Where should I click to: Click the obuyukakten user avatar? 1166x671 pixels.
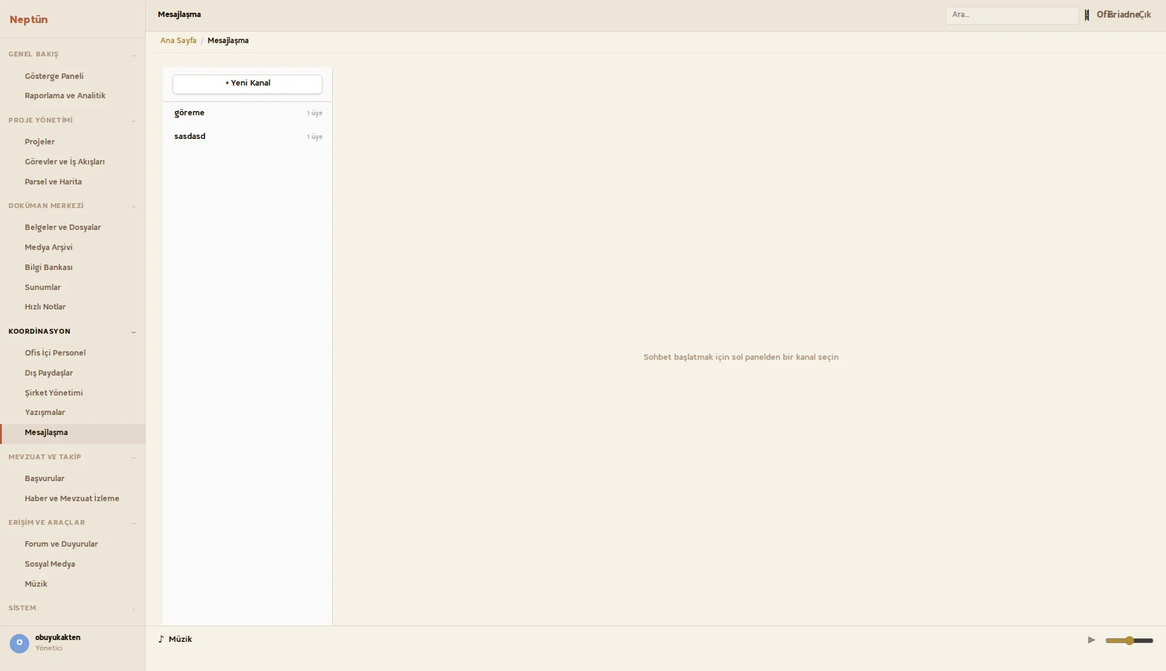tap(19, 643)
